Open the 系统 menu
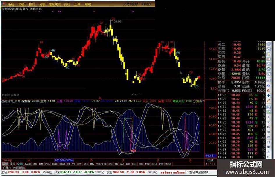275x177 pixels. tap(11, 4)
